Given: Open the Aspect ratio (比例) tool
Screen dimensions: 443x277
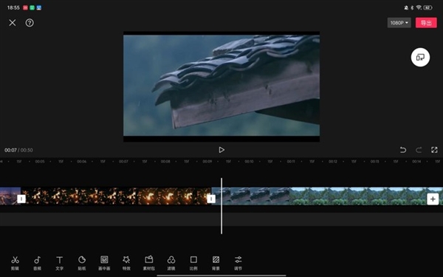Looking at the screenshot, I should point(193,263).
